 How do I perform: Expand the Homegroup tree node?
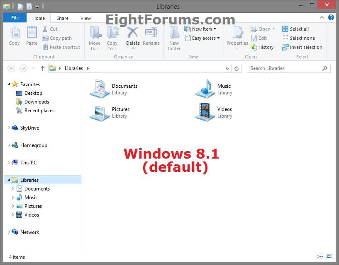[x=9, y=145]
